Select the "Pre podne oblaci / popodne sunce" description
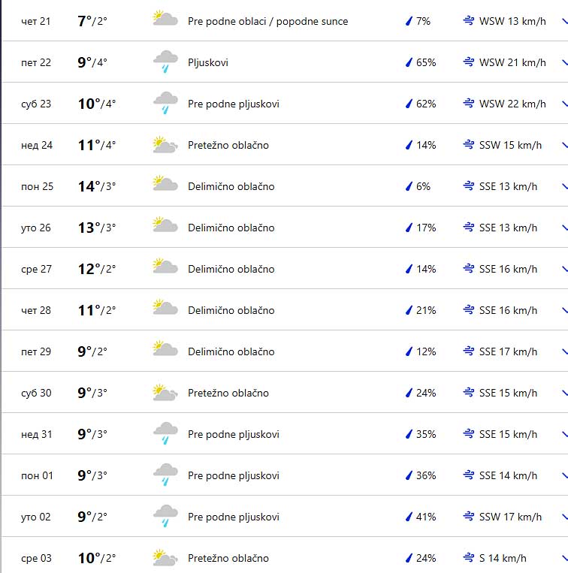Screen dimensions: 568x573 pyautogui.click(x=267, y=21)
